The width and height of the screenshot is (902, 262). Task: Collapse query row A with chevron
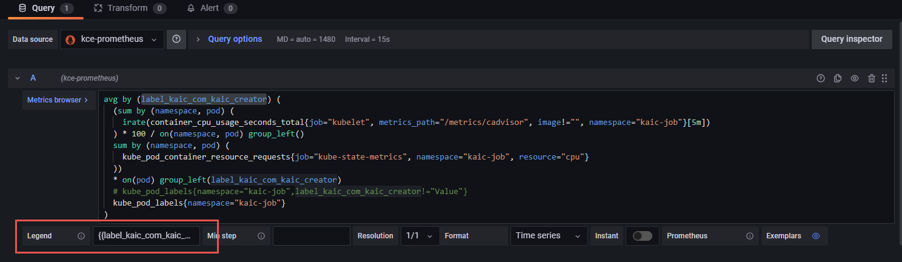18,78
